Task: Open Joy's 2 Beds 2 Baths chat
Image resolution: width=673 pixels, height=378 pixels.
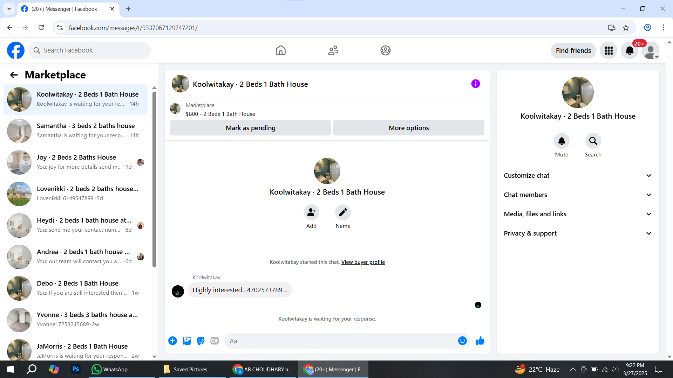Action: [75, 162]
